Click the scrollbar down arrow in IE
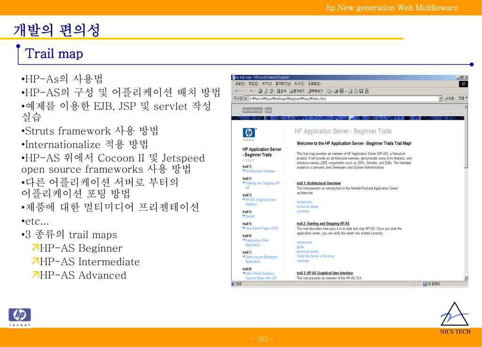This screenshot has width=482, height=347. coord(466,278)
